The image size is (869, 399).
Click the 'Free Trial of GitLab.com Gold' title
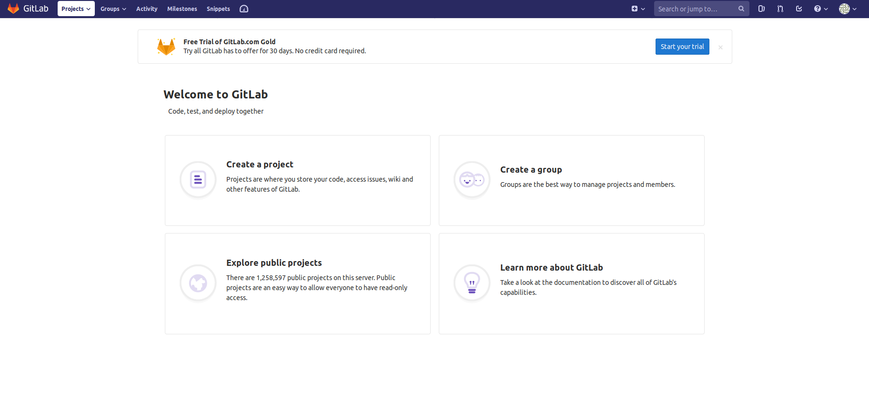pyautogui.click(x=229, y=42)
